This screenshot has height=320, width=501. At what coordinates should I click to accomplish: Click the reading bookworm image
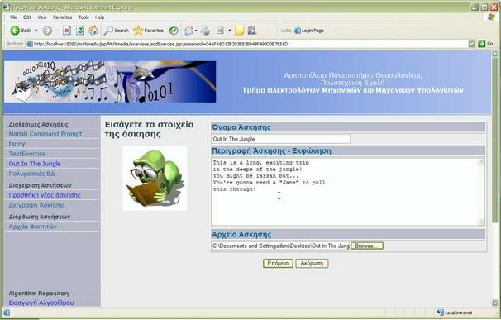pos(155,178)
